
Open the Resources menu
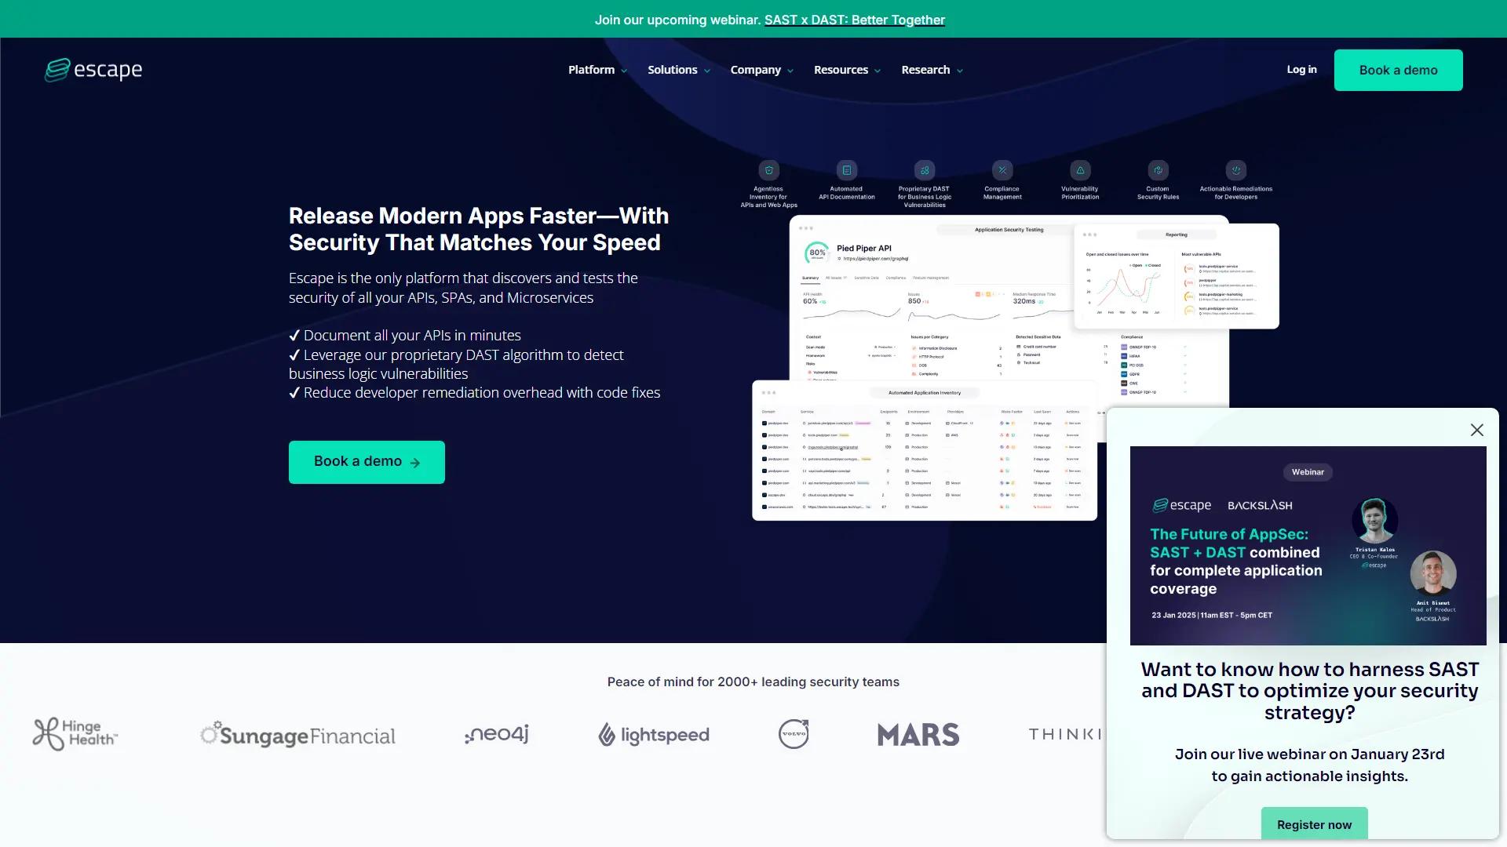tap(847, 70)
